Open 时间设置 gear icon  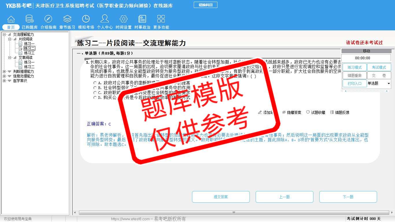click(x=123, y=19)
